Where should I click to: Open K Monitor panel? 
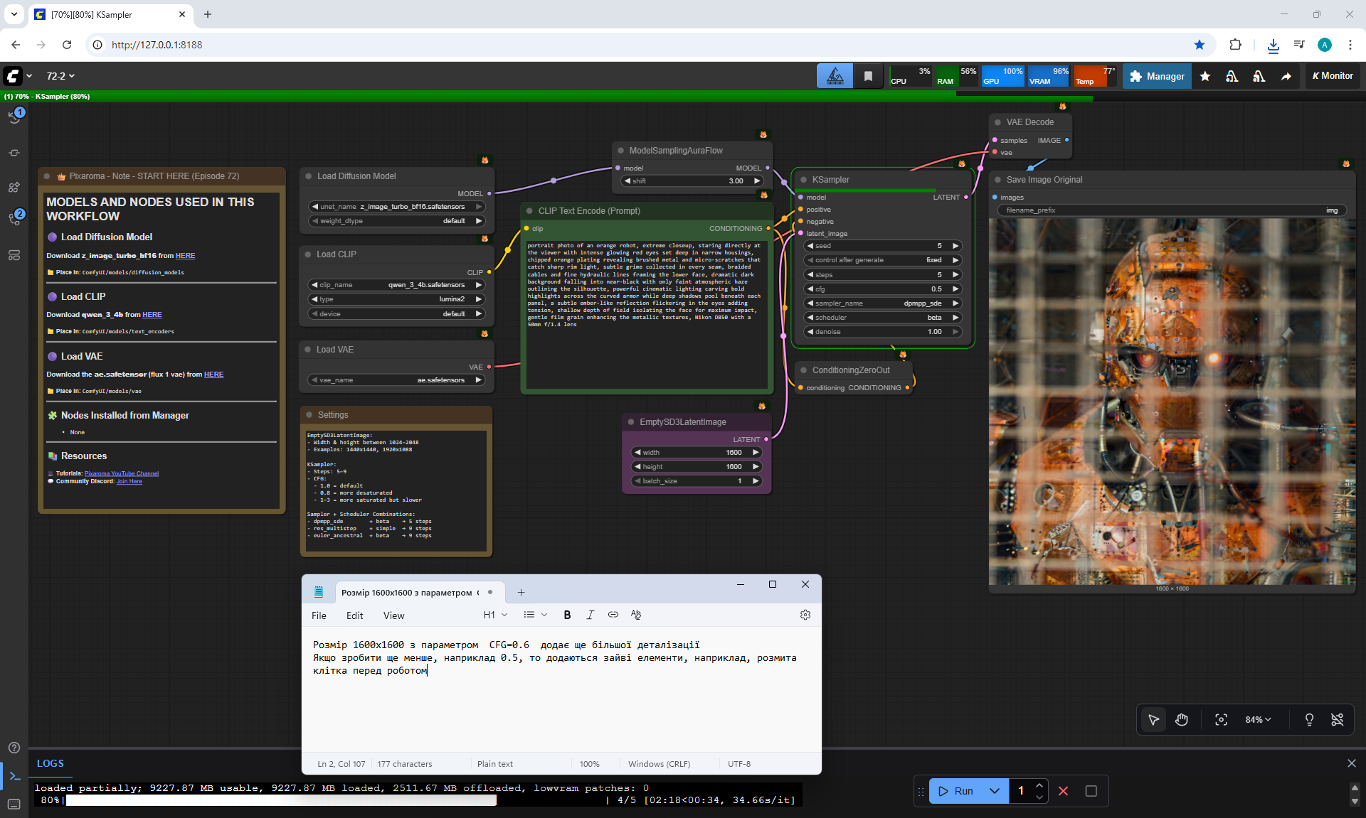pos(1333,76)
